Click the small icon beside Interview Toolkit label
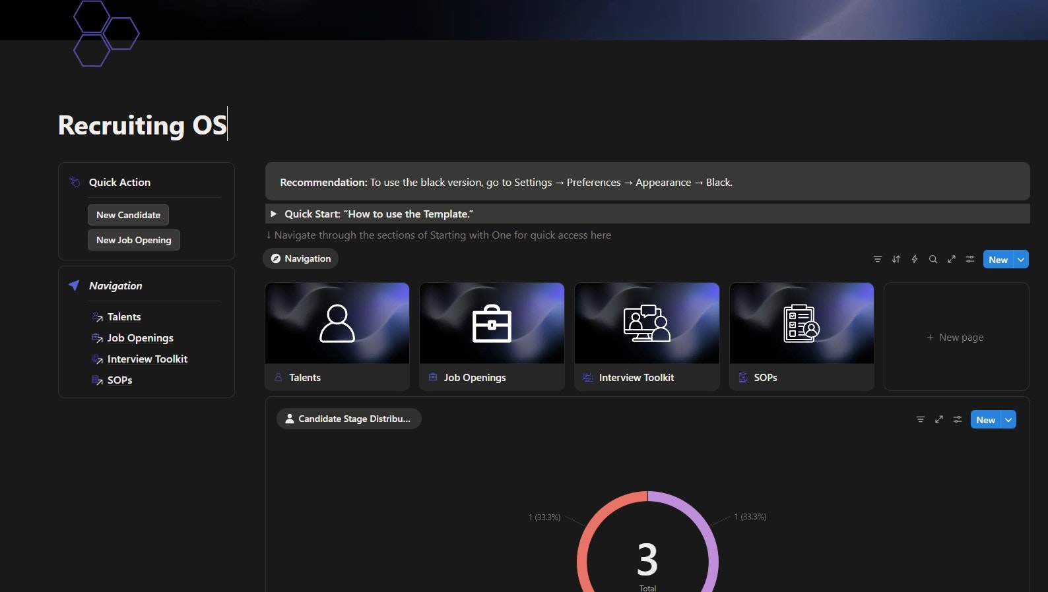This screenshot has width=1048, height=592. pos(587,377)
